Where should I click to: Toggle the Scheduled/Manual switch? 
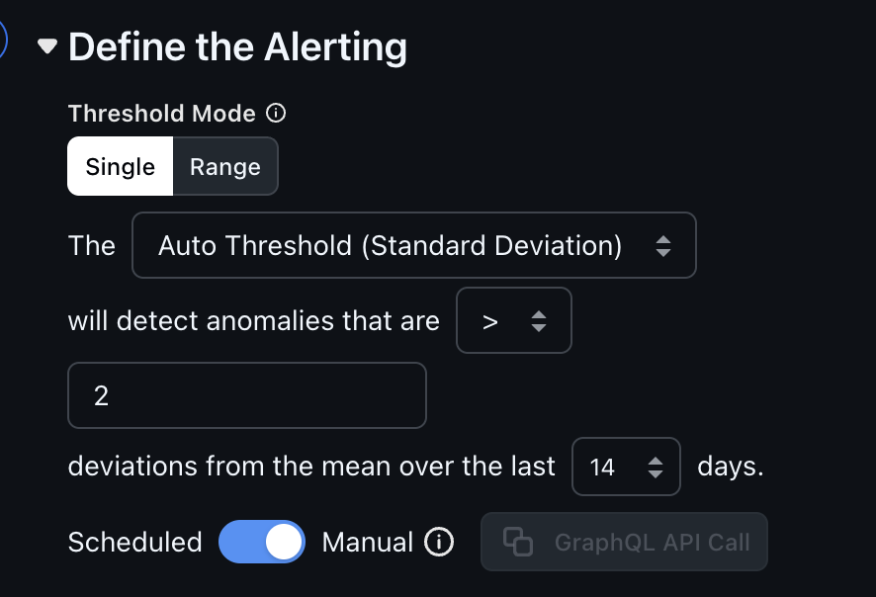(262, 542)
